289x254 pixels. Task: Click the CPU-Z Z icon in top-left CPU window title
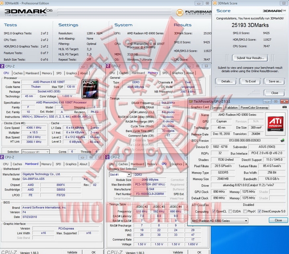2,66
